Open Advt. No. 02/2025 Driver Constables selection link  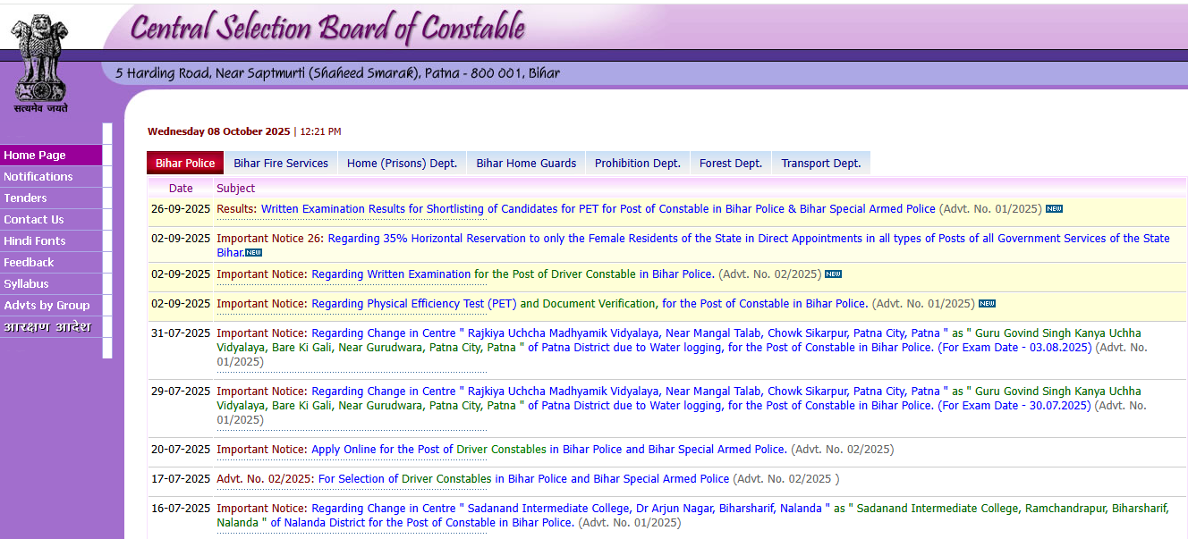523,479
